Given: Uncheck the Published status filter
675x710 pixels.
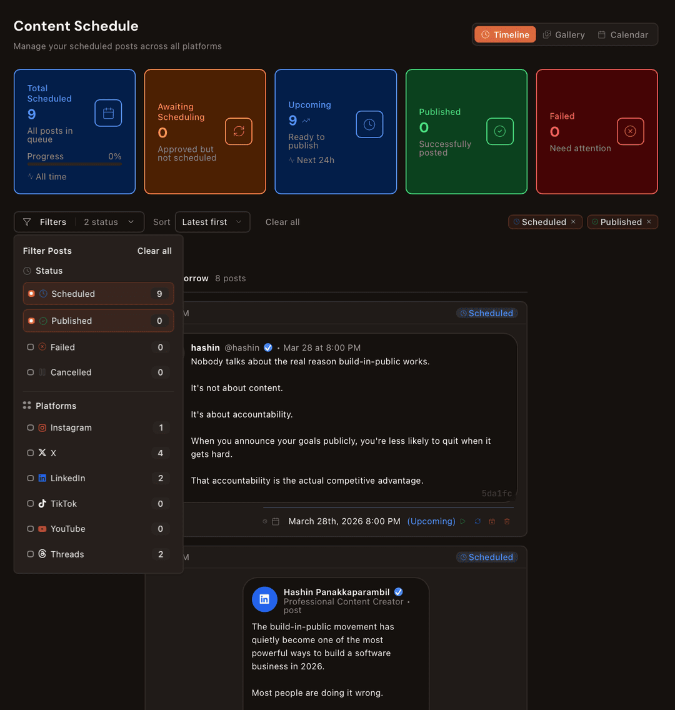Looking at the screenshot, I should pyautogui.click(x=31, y=321).
